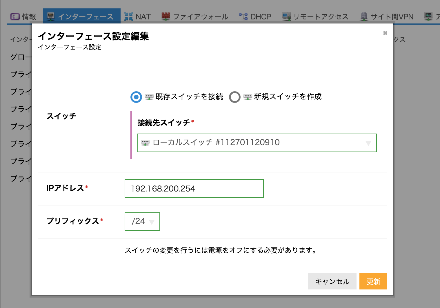The width and height of the screenshot is (440, 308).
Task: Open the DHCP tab
Action: (260, 17)
